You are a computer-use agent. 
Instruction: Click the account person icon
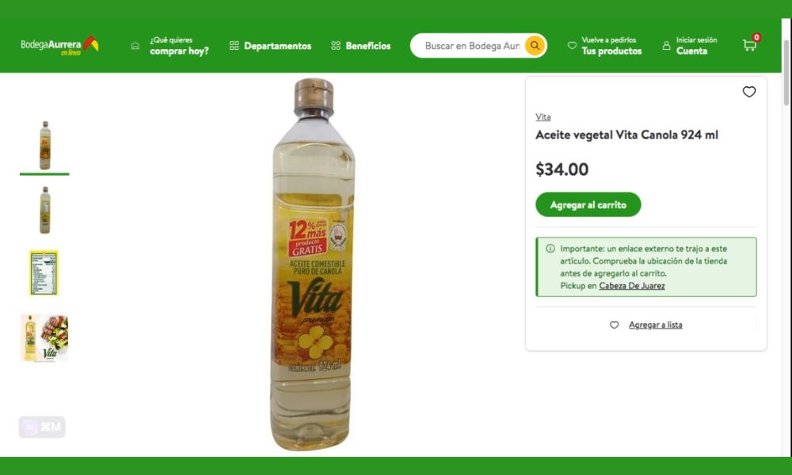(666, 46)
